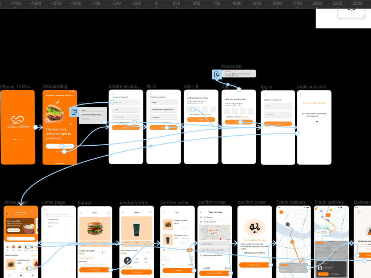Click the Username field in create an account frame

click(x=126, y=102)
